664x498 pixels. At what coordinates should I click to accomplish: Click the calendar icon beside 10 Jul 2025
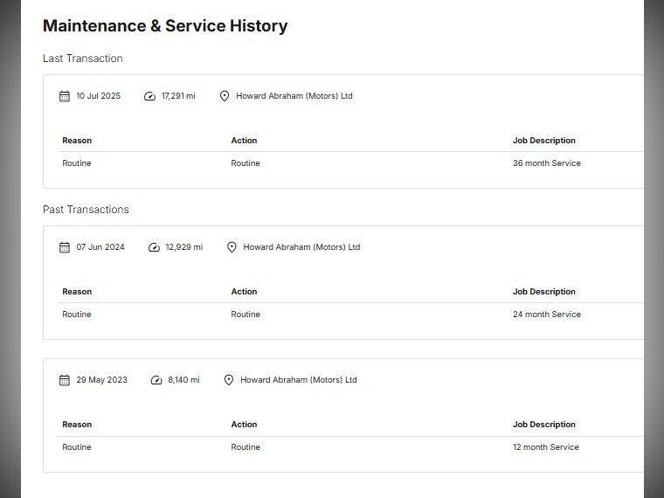[x=65, y=96]
